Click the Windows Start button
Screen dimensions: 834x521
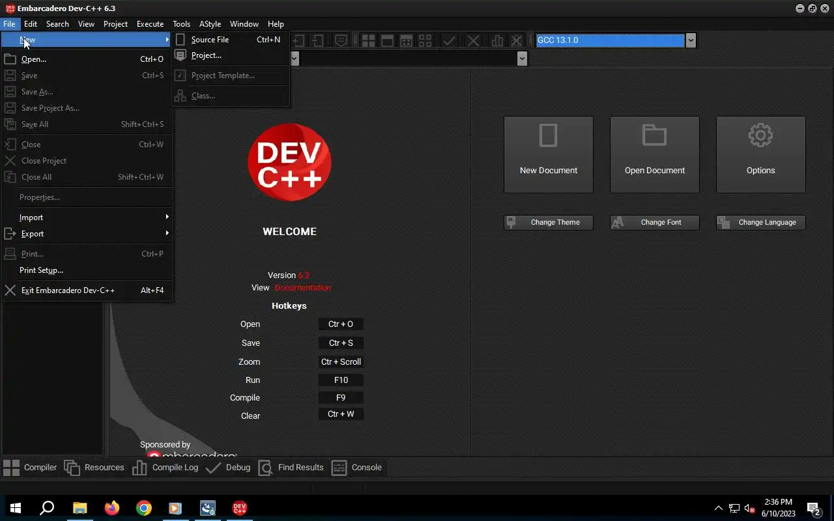[16, 508]
